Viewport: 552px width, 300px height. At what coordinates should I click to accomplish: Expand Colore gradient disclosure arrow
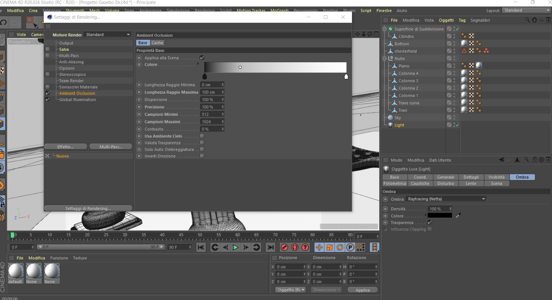198,64
